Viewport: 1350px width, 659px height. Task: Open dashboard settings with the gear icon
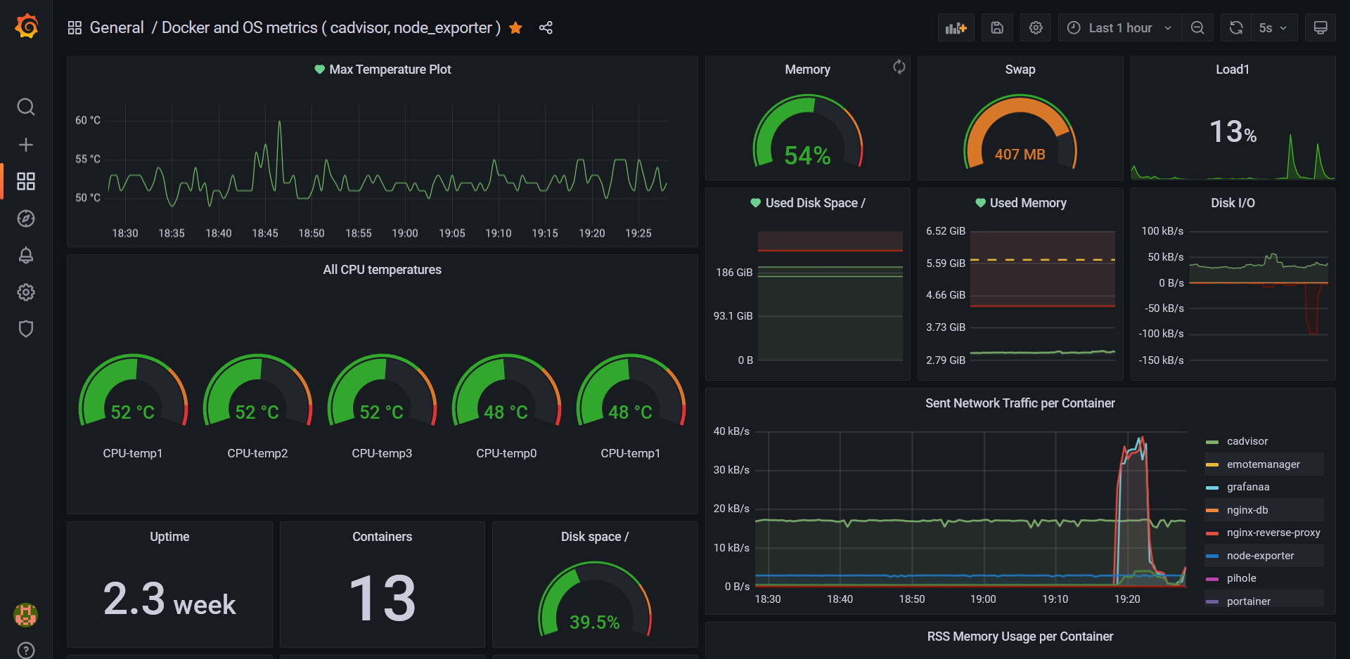click(x=1035, y=27)
